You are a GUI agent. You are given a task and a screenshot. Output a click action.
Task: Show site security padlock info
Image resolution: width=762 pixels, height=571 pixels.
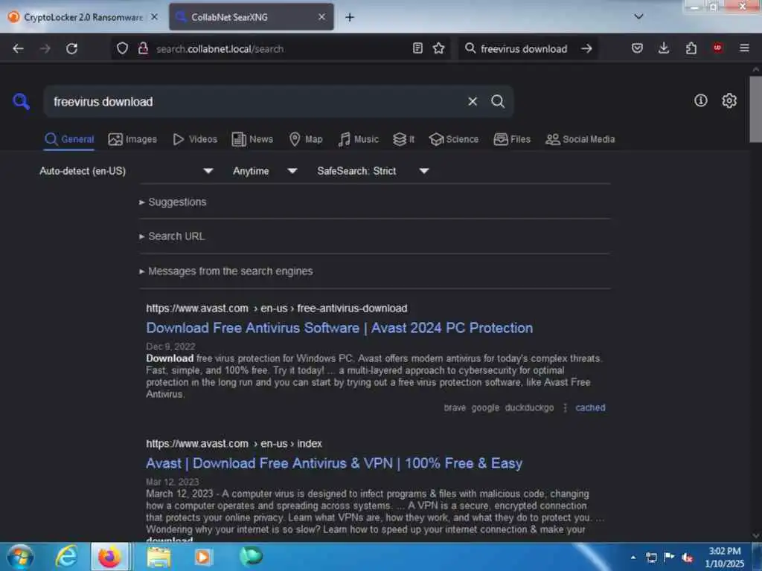(143, 48)
